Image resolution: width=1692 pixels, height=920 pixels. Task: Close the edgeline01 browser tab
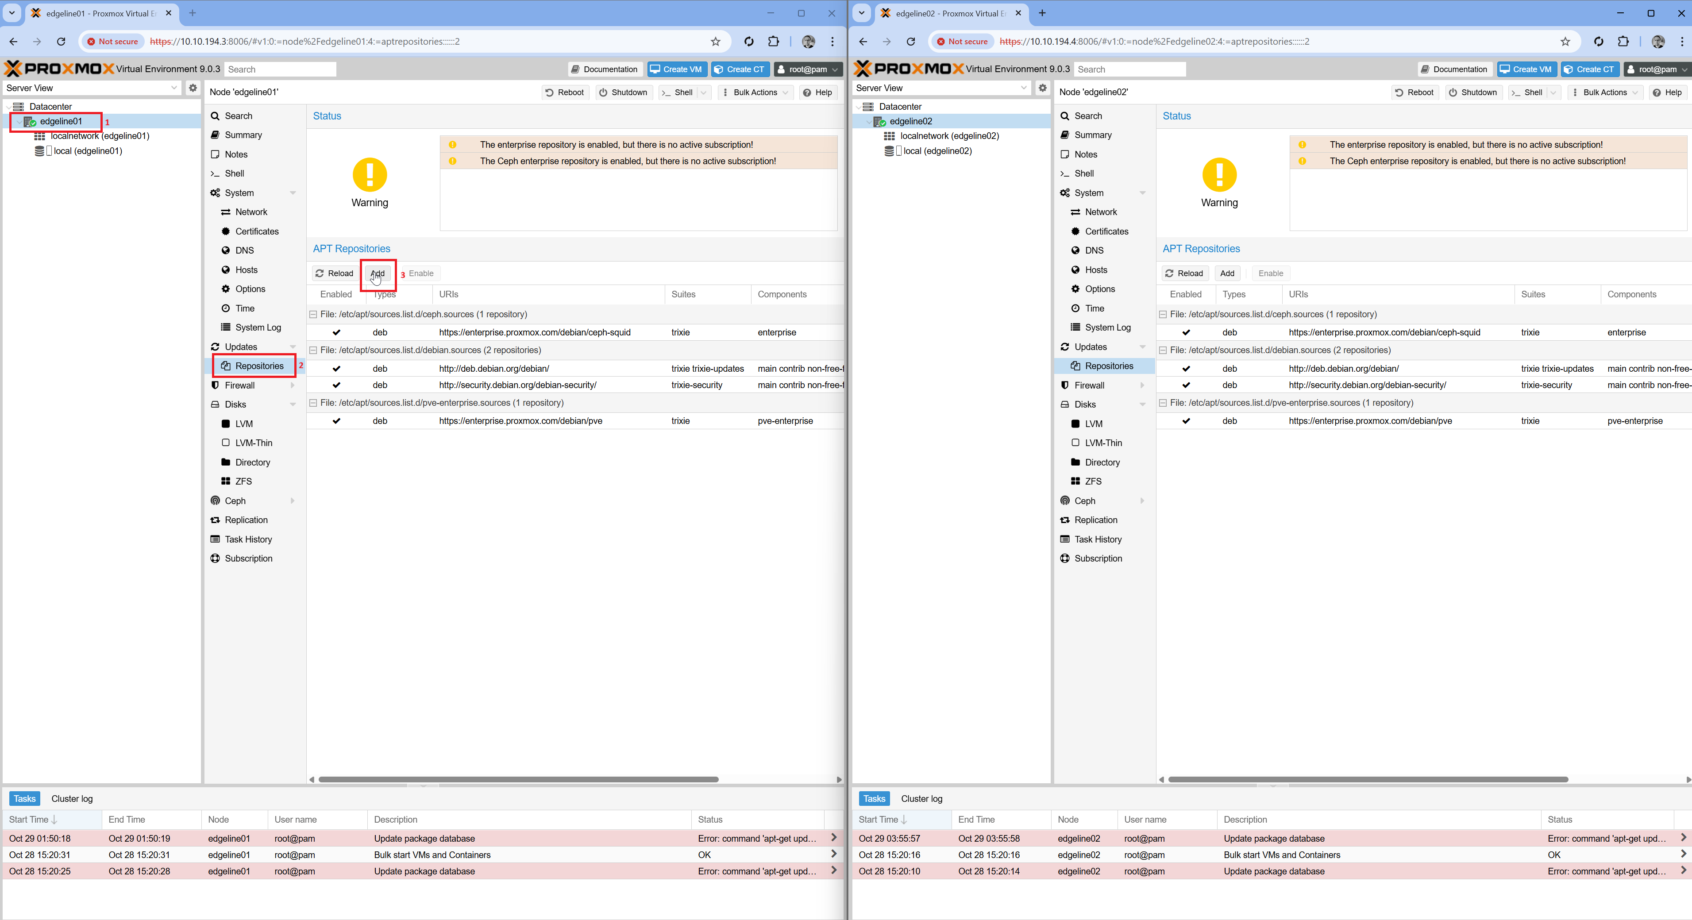[169, 13]
